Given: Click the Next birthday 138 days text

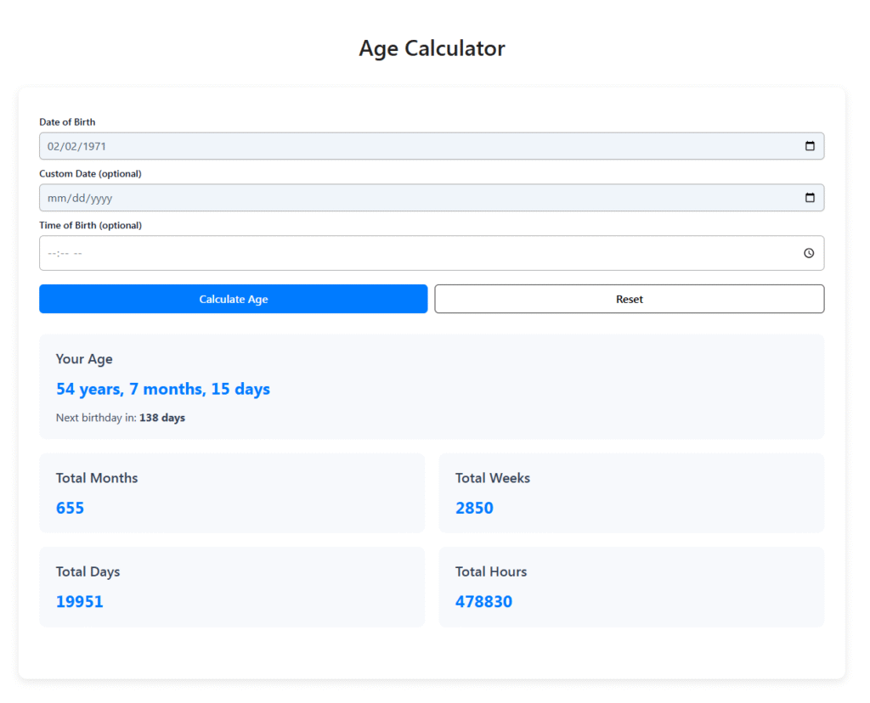Looking at the screenshot, I should click(x=121, y=418).
